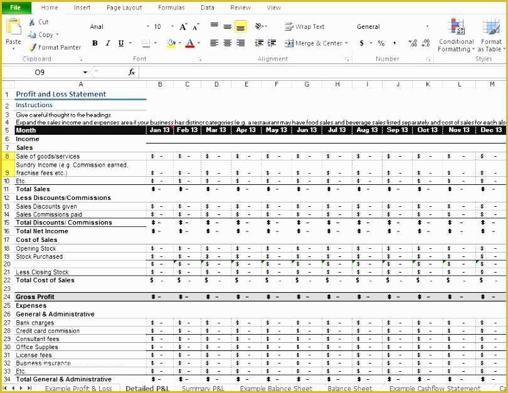This screenshot has height=393, width=508.
Task: Toggle Wrap Text
Action: point(304,26)
